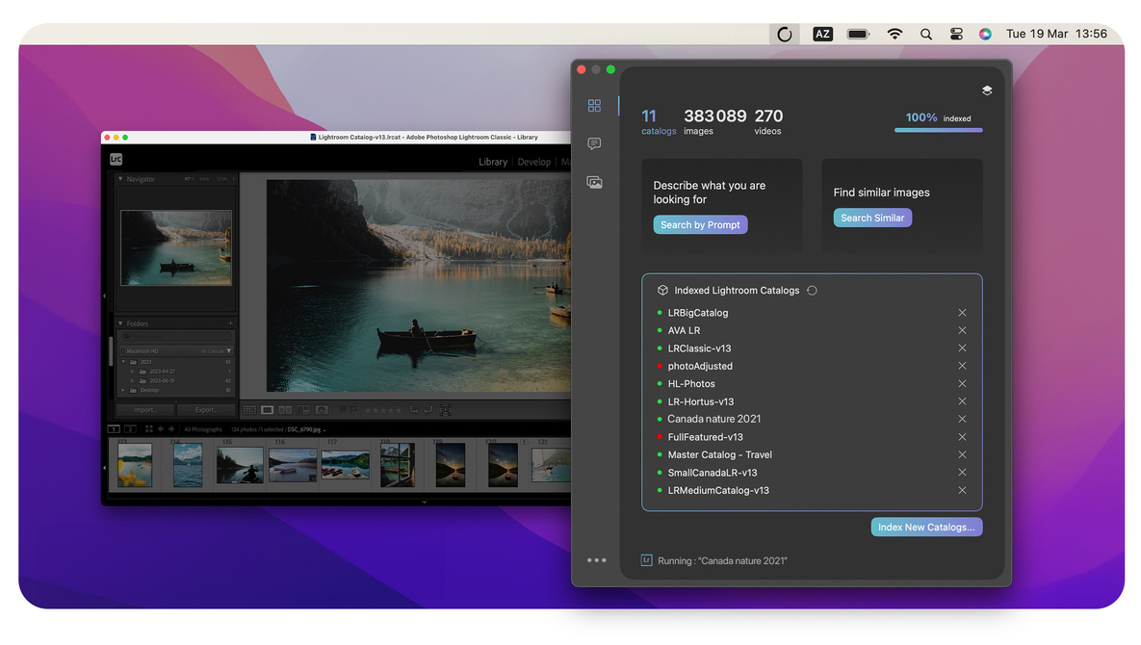Click the cube icon beside Indexed Lightroom Catalogs
The image size is (1141, 645).
pyautogui.click(x=662, y=290)
